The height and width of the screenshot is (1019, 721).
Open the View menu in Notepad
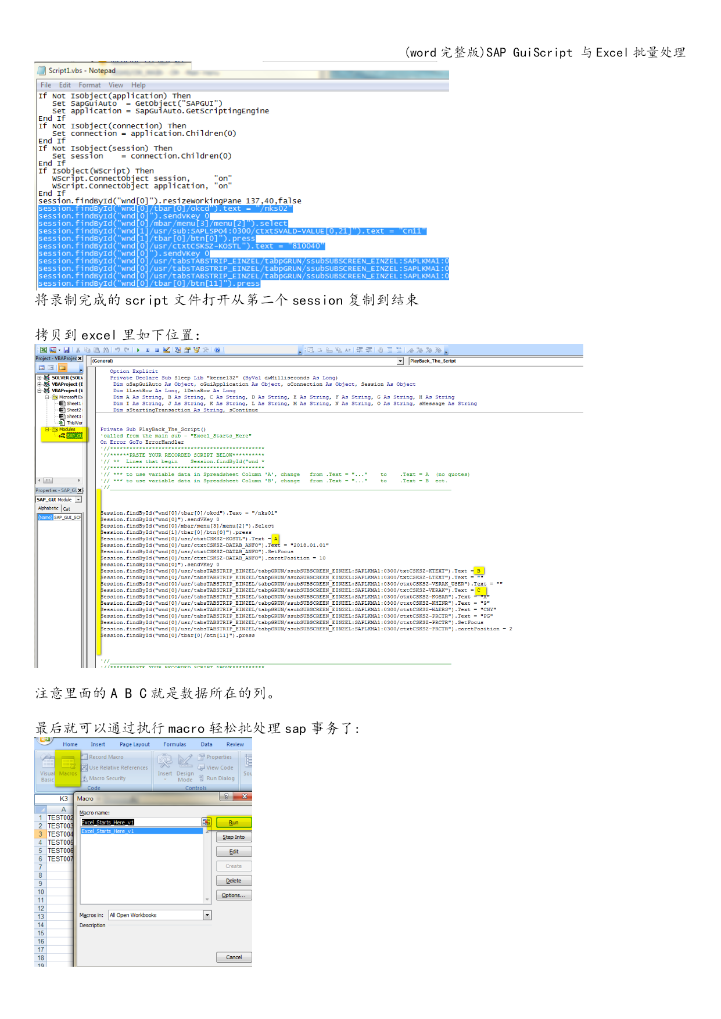pyautogui.click(x=116, y=85)
